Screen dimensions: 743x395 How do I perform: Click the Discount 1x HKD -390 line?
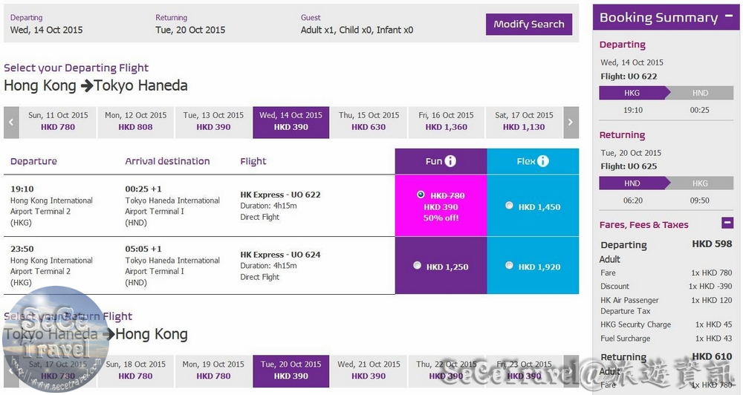coord(666,286)
